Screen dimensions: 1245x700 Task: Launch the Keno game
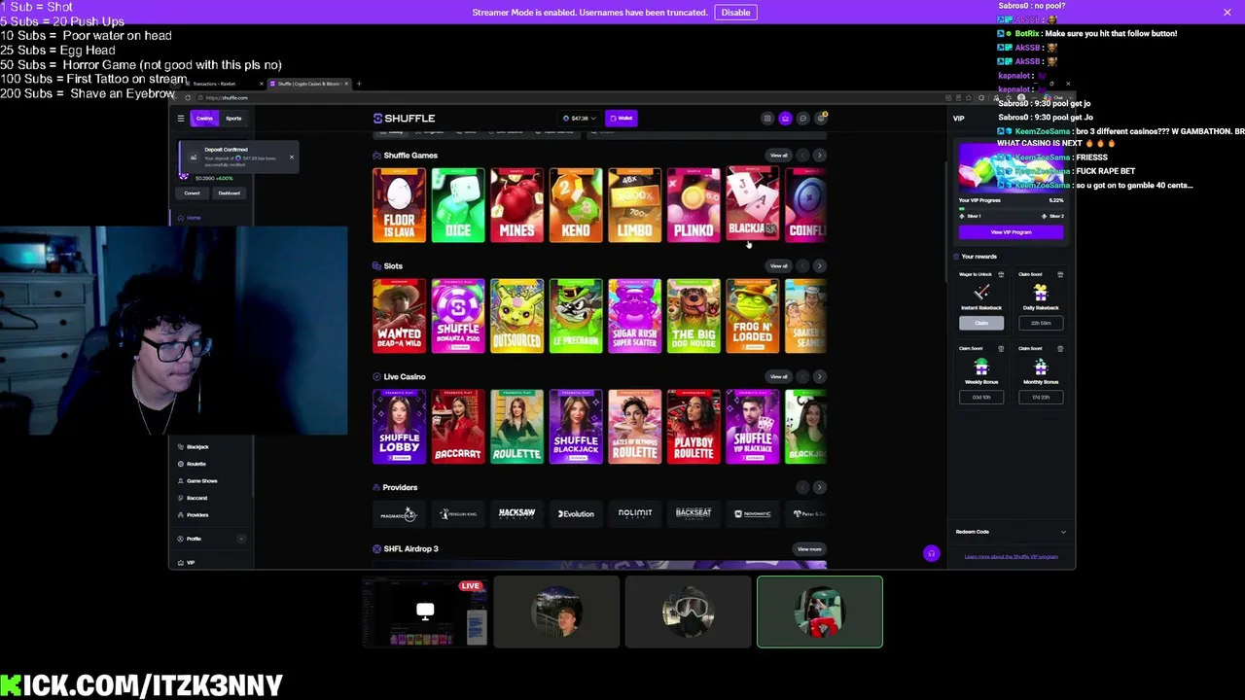(576, 205)
